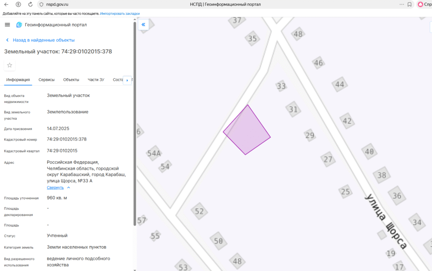
Task: Click house number 46 on the map
Action: (x=318, y=63)
